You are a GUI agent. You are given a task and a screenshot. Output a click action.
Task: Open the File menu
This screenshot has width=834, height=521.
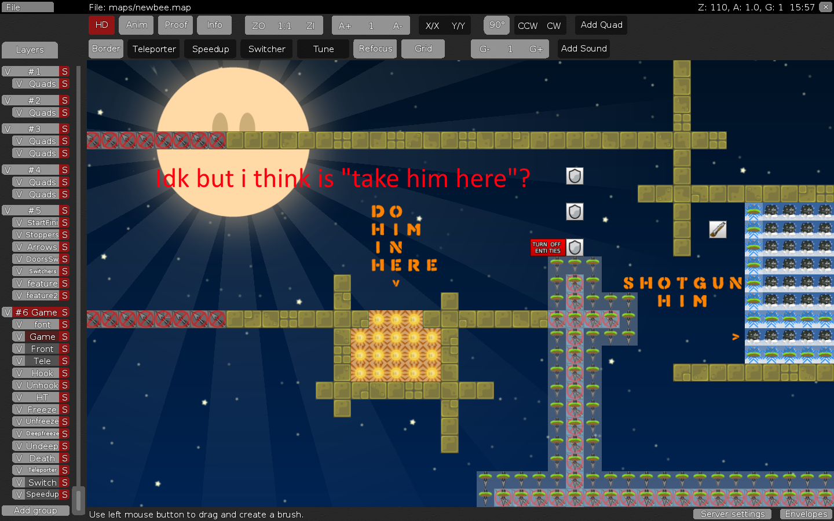[27, 7]
